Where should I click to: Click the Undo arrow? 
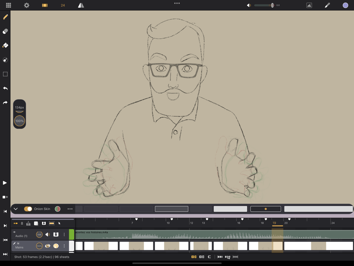point(5,88)
